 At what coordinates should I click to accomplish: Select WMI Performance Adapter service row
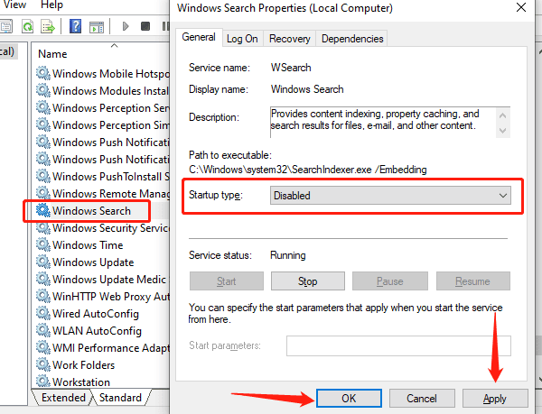[x=103, y=348]
